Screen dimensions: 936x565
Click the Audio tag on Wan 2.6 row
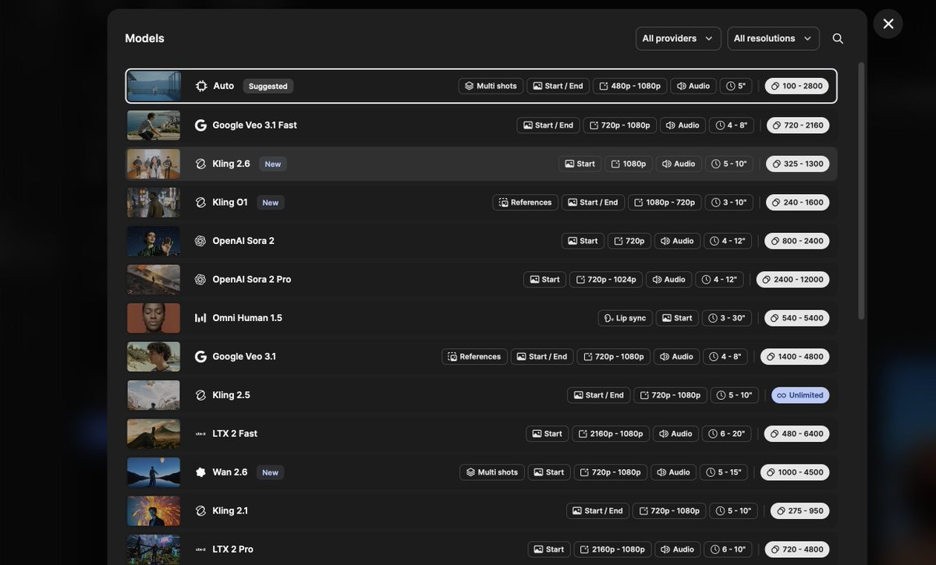tap(673, 472)
